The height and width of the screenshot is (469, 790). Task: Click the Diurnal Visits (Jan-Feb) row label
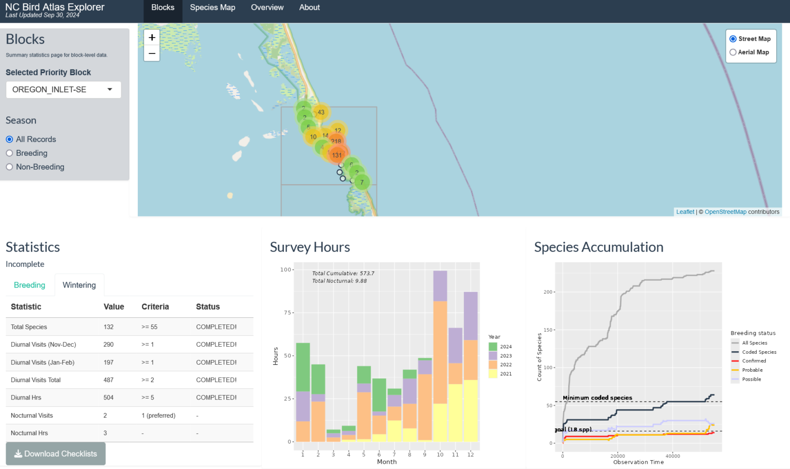tap(43, 363)
